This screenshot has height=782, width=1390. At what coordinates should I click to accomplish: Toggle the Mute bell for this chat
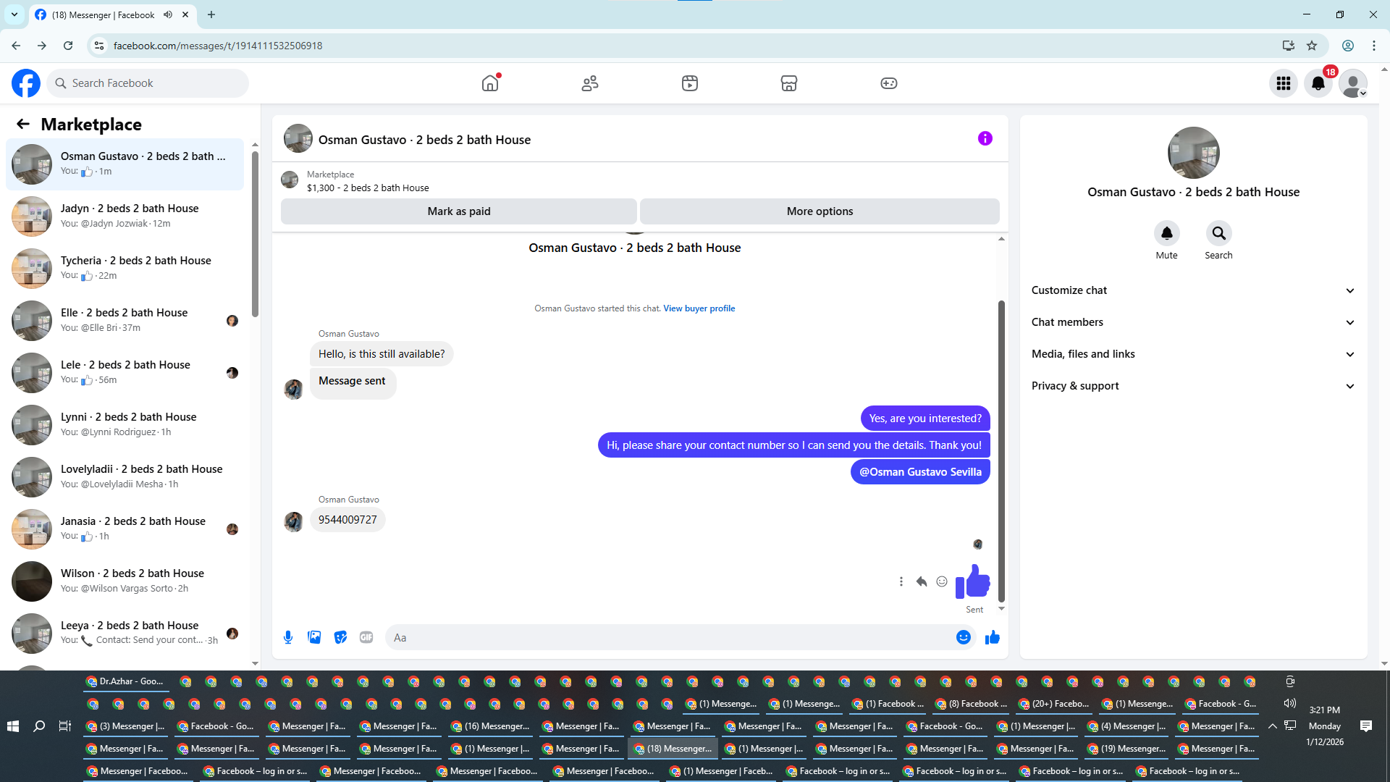click(x=1166, y=233)
